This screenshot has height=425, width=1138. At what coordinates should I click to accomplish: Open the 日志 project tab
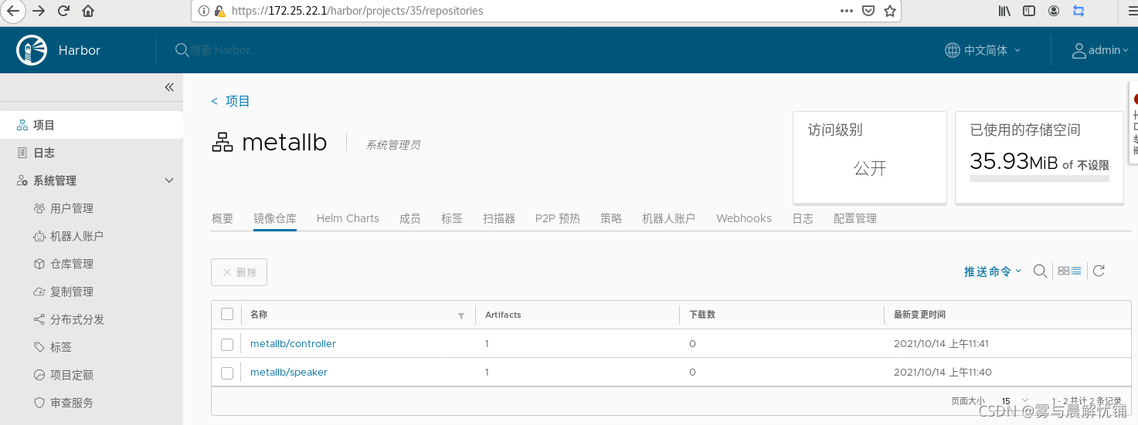(803, 218)
